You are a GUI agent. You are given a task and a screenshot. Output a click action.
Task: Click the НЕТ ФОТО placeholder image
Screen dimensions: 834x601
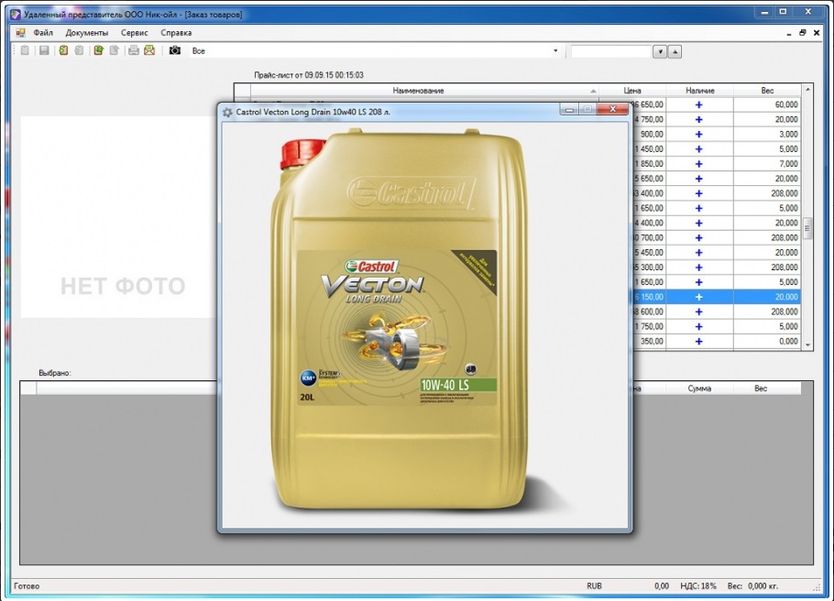tap(118, 217)
